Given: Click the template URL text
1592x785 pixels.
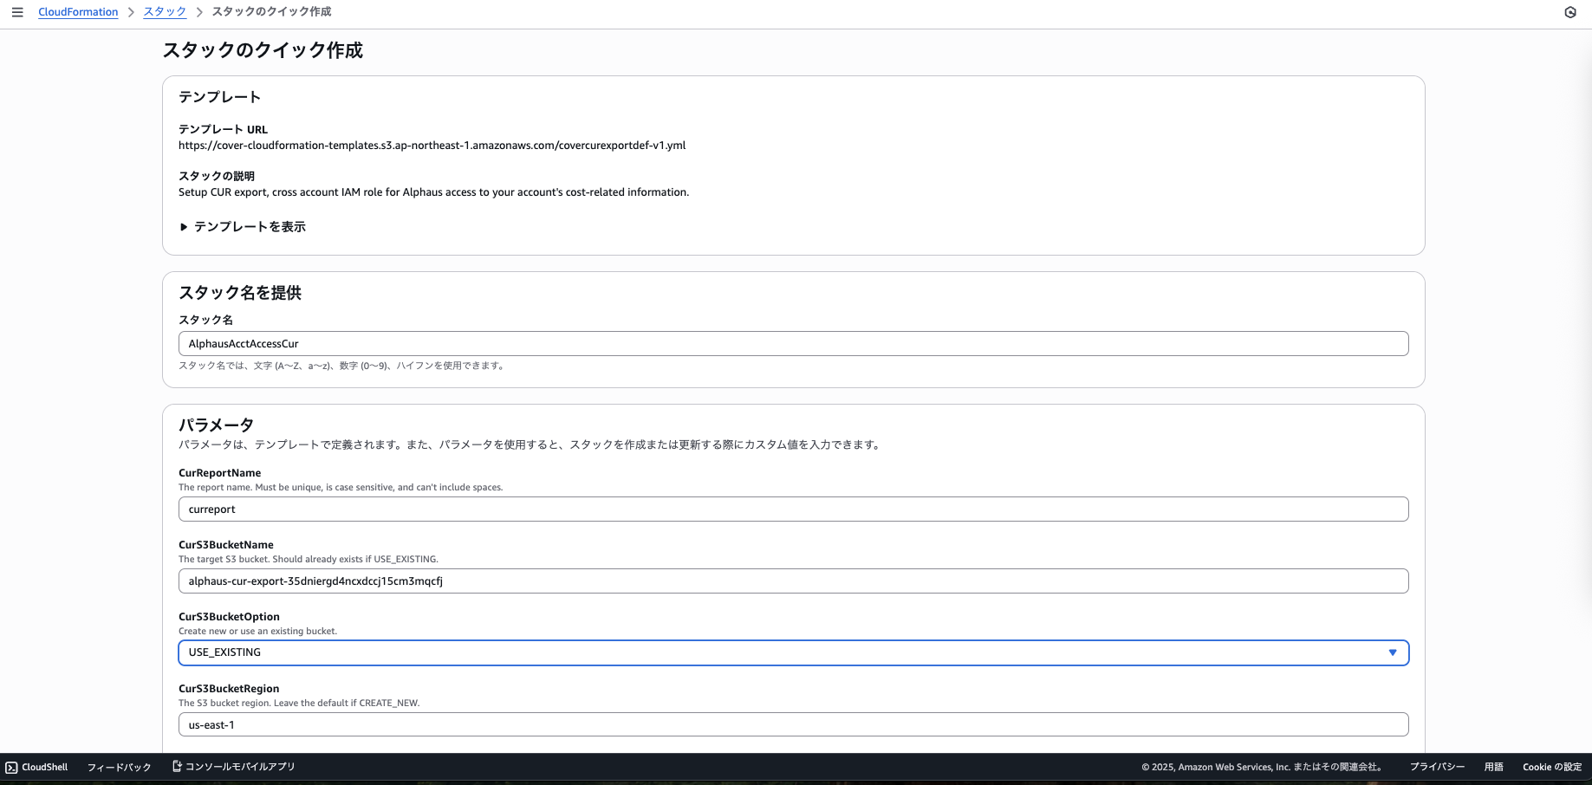Looking at the screenshot, I should [x=432, y=146].
